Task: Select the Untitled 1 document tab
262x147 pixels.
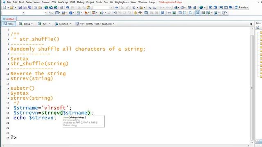Action: point(9,19)
